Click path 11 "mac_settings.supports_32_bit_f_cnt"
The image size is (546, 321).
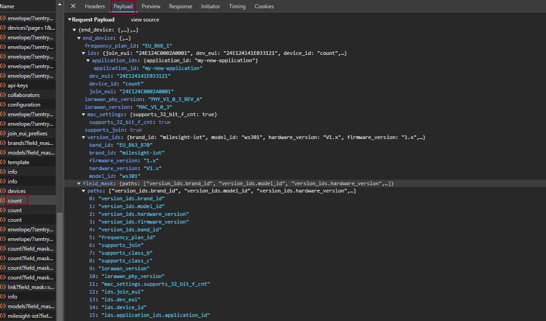[149, 284]
